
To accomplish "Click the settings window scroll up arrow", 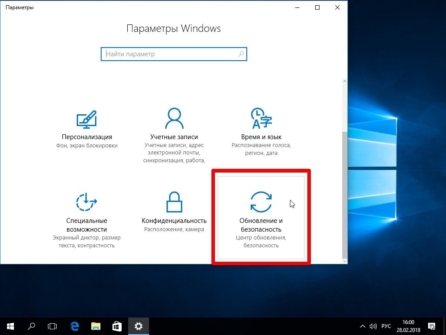I will [x=345, y=82].
